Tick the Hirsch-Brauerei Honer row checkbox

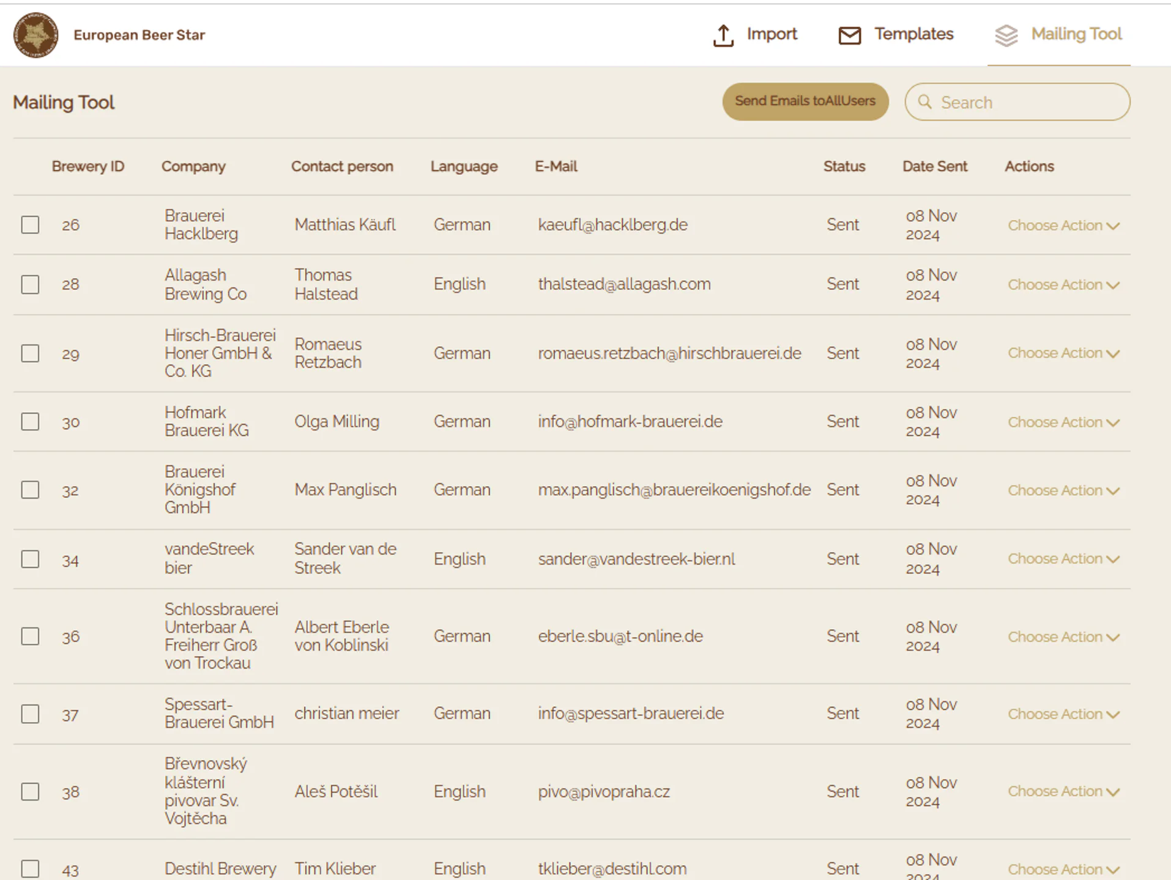[x=30, y=353]
